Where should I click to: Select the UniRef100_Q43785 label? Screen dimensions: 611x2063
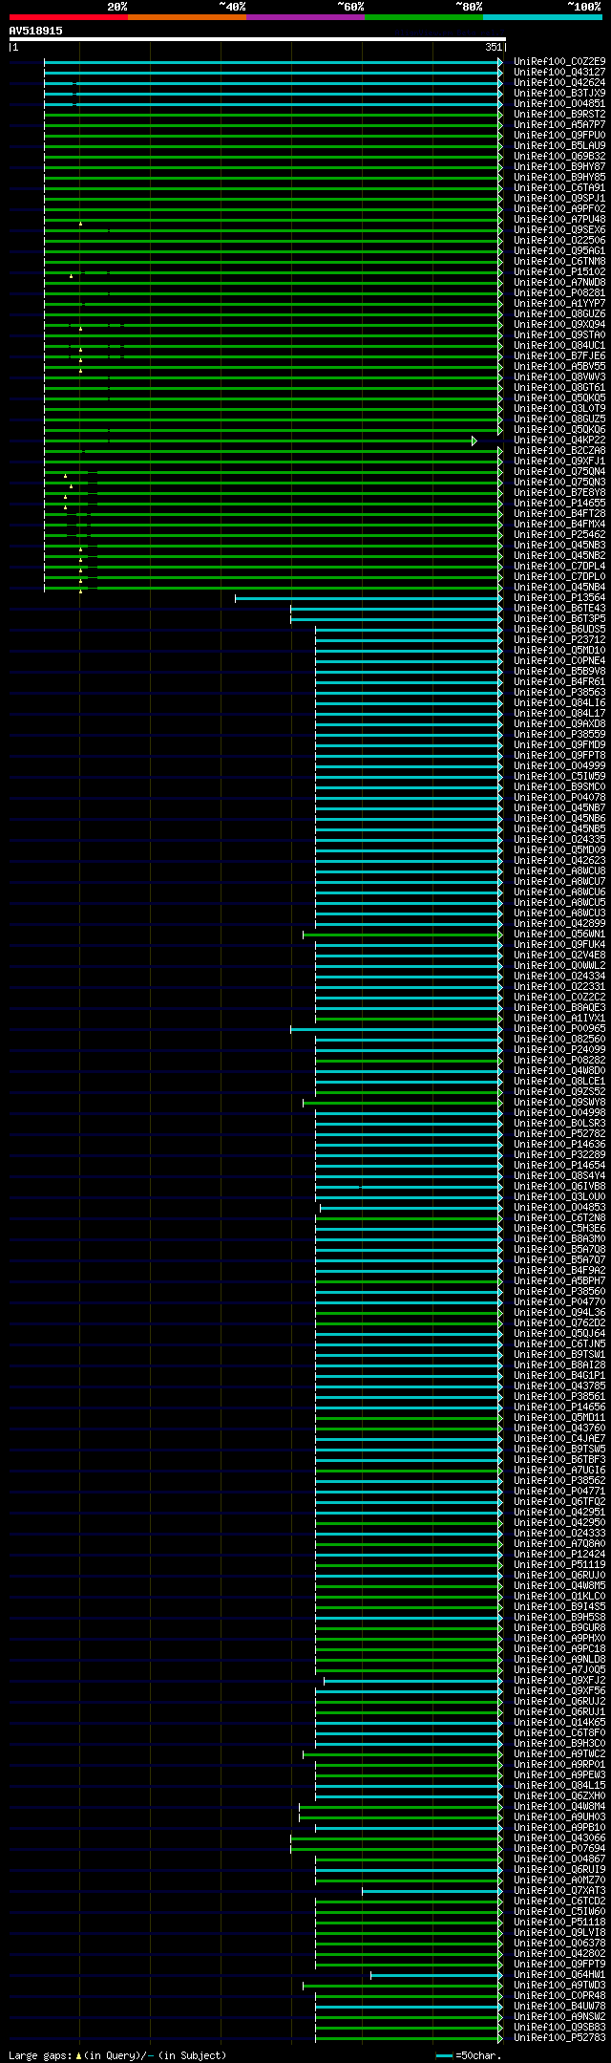559,1386
